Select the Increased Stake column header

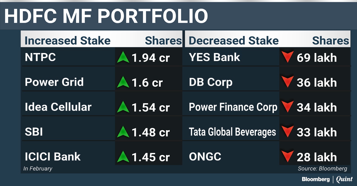pos(67,41)
